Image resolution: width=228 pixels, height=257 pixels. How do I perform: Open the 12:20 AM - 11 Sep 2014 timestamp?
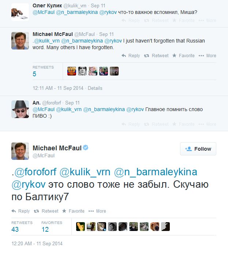37,243
